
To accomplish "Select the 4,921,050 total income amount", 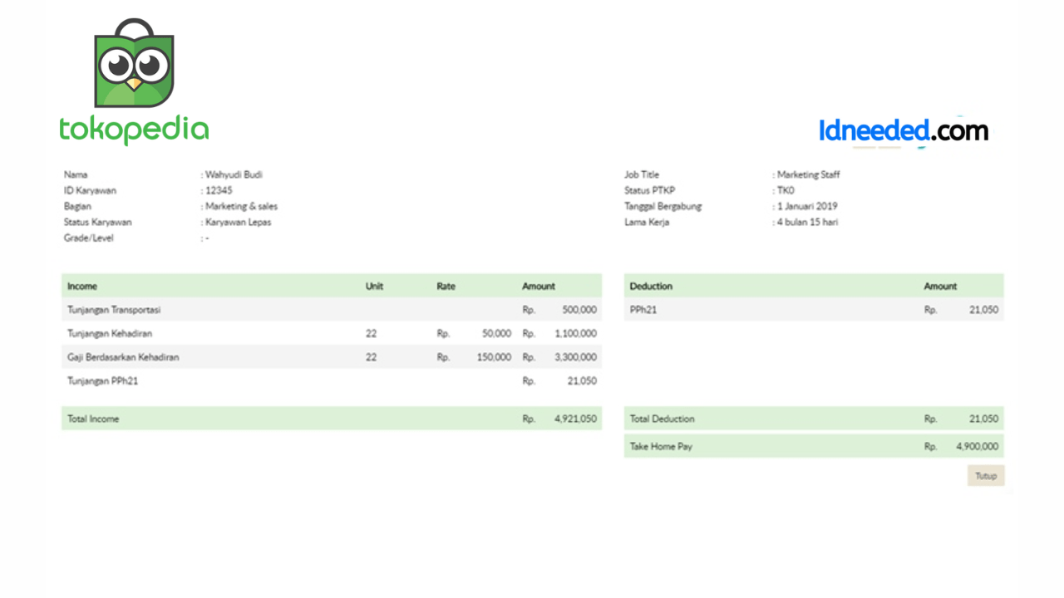I will click(575, 419).
